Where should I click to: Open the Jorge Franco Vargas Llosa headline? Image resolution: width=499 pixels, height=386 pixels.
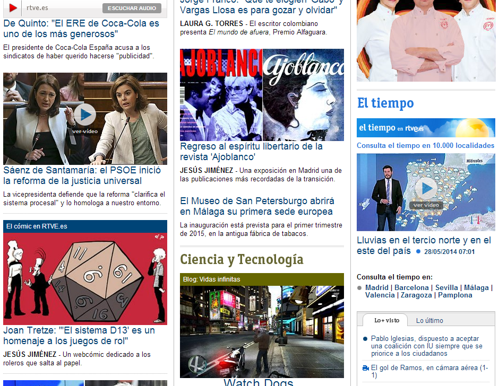click(x=262, y=7)
